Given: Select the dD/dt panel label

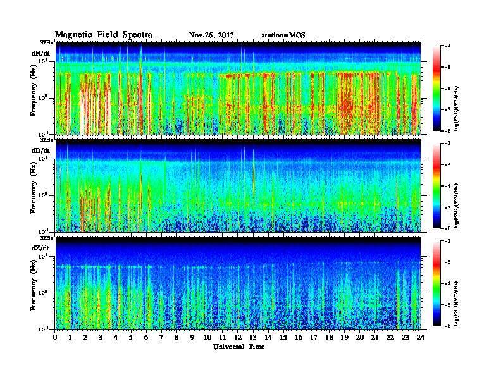Looking at the screenshot, I should point(40,150).
